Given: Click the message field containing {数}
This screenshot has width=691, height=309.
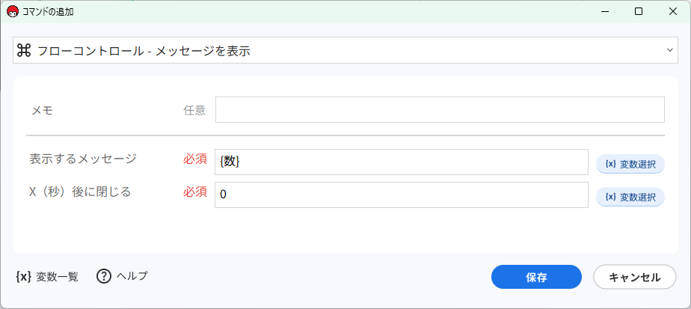Looking at the screenshot, I should pos(402,162).
